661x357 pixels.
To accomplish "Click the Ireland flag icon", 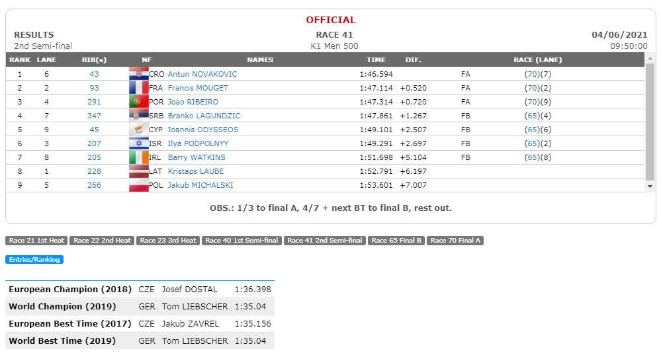I will pos(139,157).
